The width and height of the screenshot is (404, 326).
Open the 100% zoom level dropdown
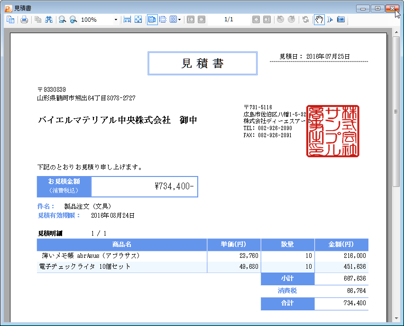pos(116,20)
